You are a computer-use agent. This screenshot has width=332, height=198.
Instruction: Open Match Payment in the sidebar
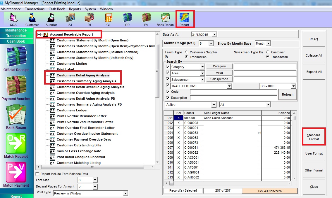(16, 174)
